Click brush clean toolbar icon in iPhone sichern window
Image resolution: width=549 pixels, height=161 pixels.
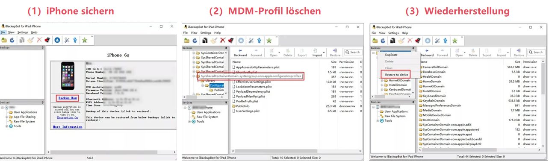click(30, 40)
